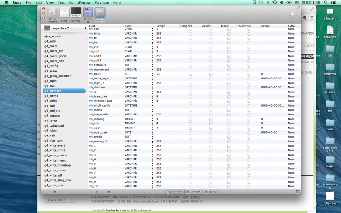The width and height of the screenshot is (341, 213).
Task: Click refresh icon below the table list
Action: pos(55,192)
